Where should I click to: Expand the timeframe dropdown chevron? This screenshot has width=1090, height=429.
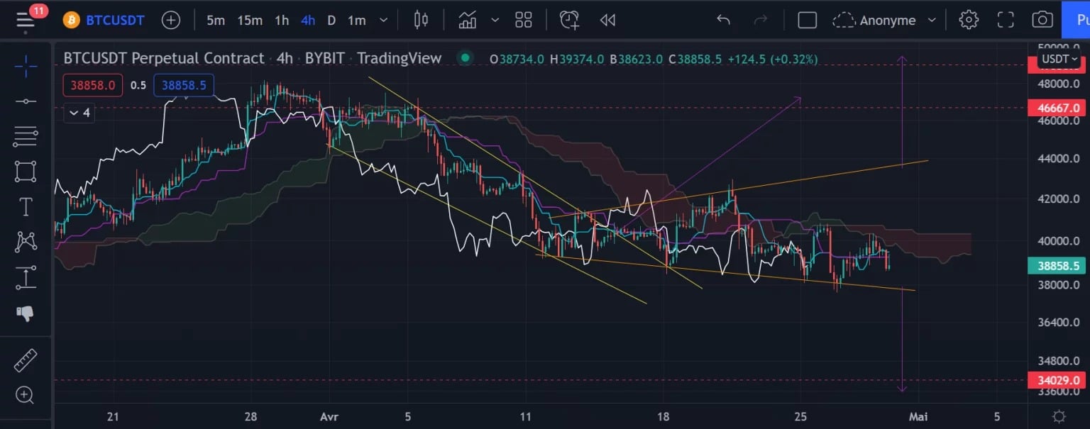(384, 21)
